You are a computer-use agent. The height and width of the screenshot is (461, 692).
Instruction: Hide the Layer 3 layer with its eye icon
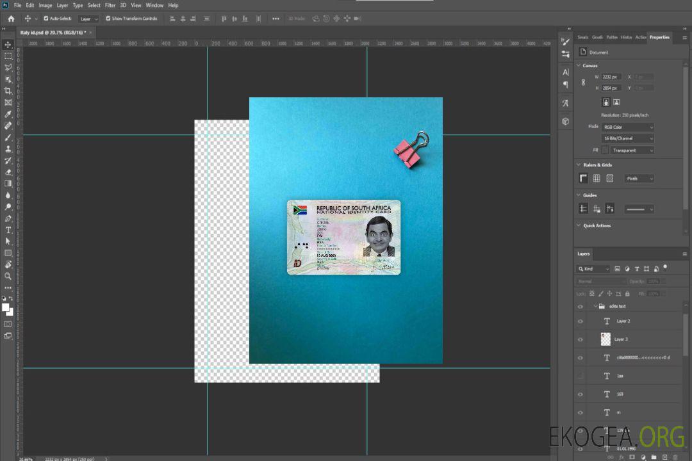581,339
